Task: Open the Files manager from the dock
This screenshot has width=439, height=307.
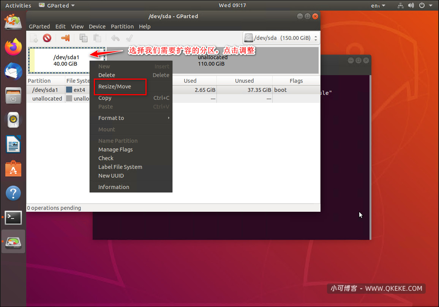Action: (13, 95)
